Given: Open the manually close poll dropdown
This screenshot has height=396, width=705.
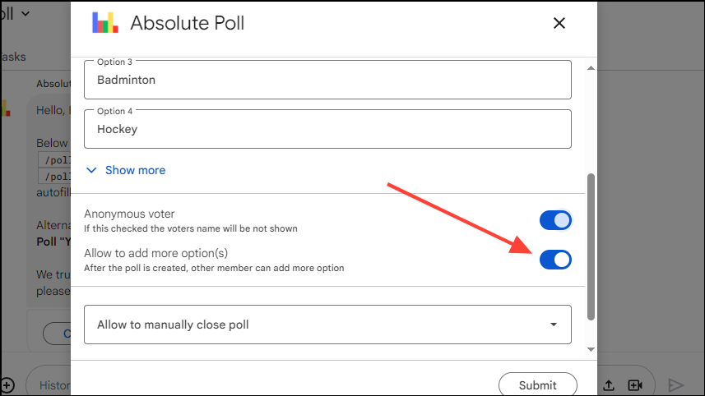Looking at the screenshot, I should click(x=327, y=325).
